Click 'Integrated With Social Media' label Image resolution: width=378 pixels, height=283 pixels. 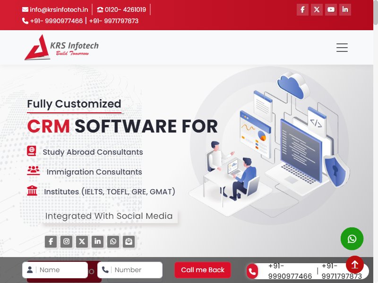point(109,216)
